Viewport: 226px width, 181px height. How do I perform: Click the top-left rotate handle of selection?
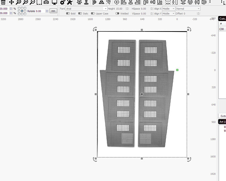[x=95, y=29]
